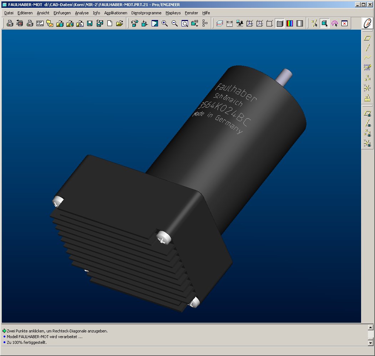Image resolution: width=375 pixels, height=356 pixels.
Task: Click the 'Zu 100% fertiggestellt.' message
Action: point(27,342)
